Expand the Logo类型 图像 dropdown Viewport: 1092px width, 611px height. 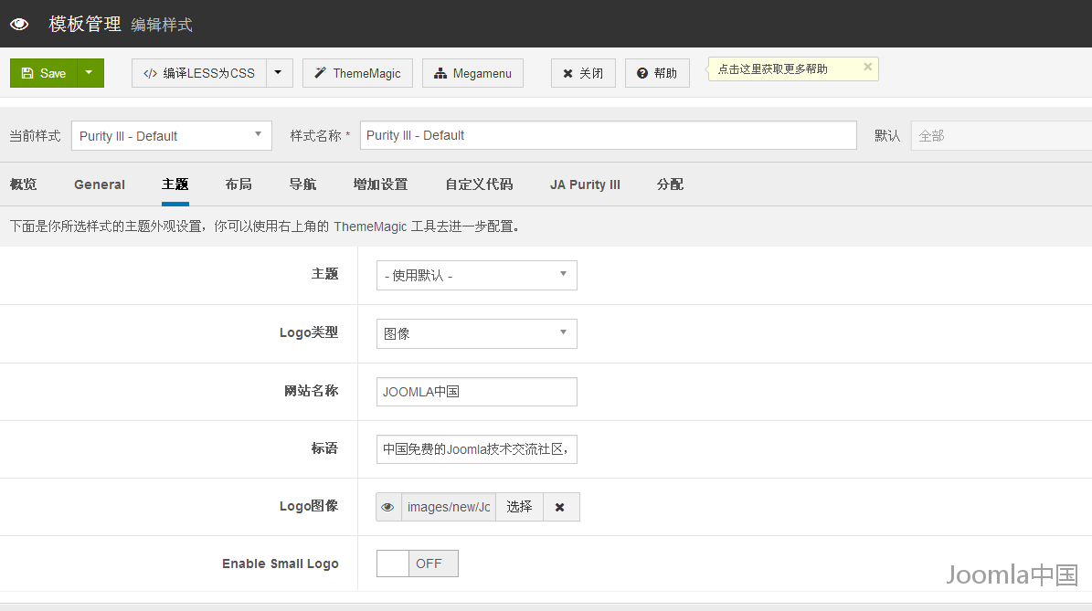[476, 333]
